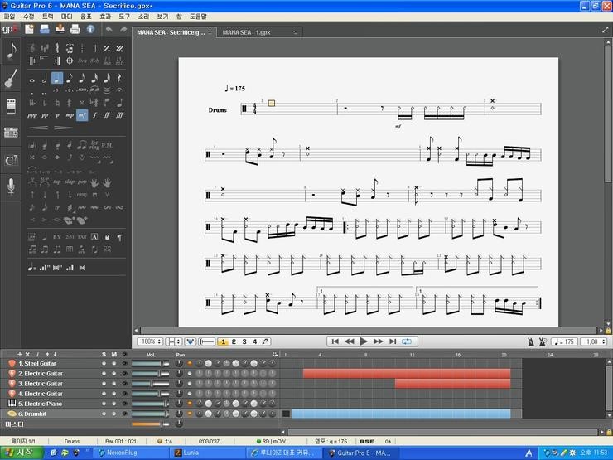This screenshot has width=613, height=460.
Task: Apply the slap effect
Action: click(x=70, y=182)
